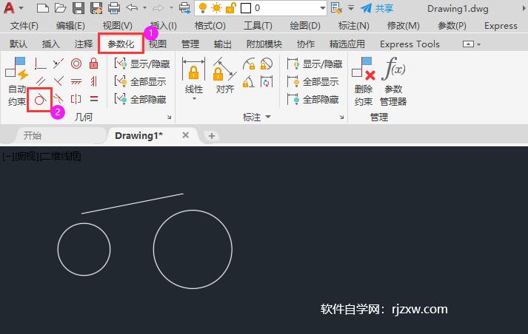Close the Drawing1 tab

pyautogui.click(x=185, y=135)
